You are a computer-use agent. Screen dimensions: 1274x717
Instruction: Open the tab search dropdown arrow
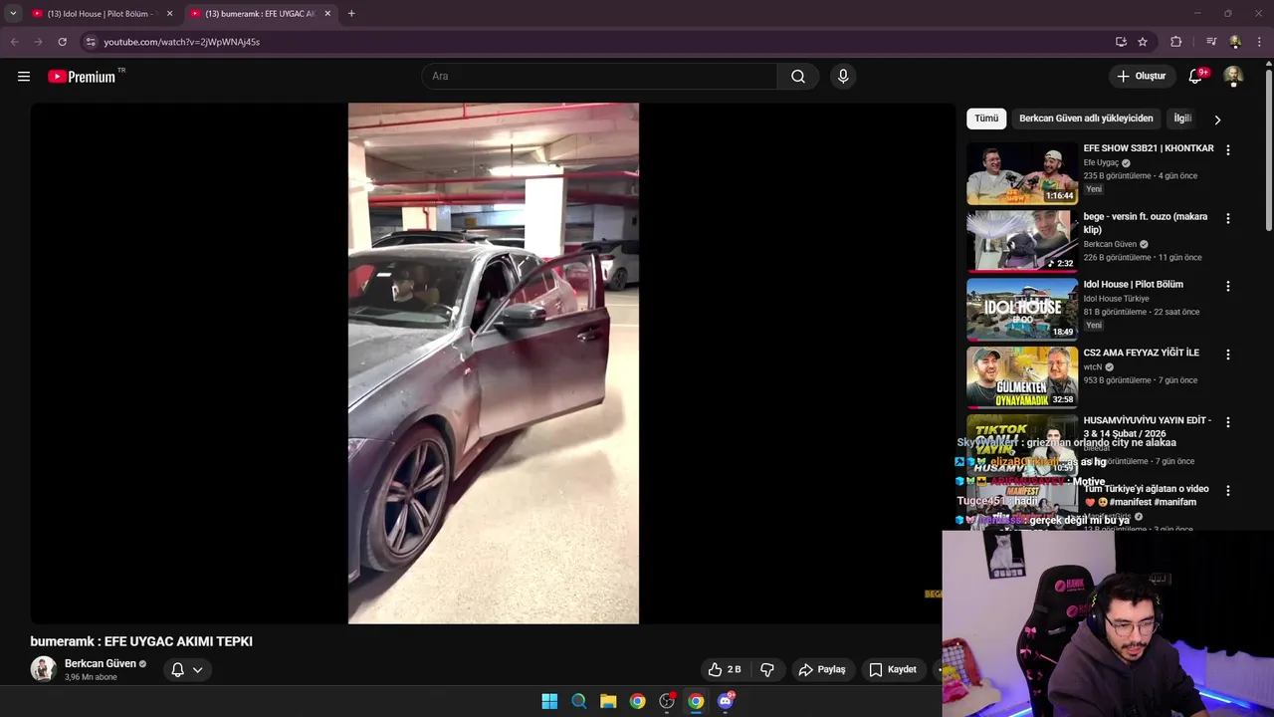tap(13, 14)
